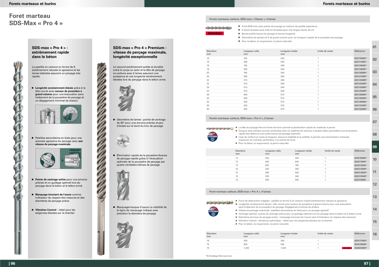Open chapter tab 02
This screenshot has height=267, width=379.
[x=375, y=59]
